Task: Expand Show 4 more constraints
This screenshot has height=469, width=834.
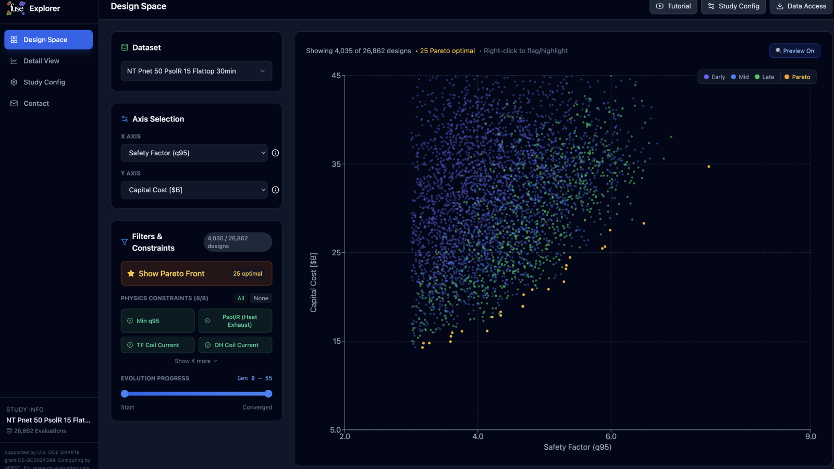Action: [196, 361]
